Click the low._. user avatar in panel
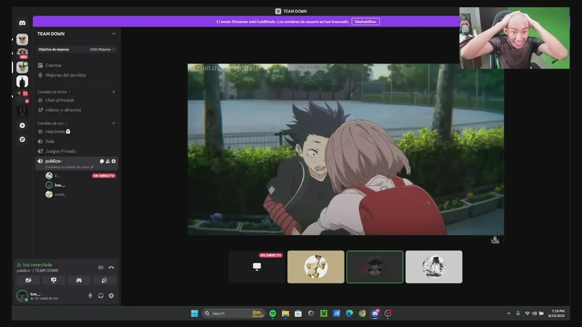 click(x=22, y=296)
